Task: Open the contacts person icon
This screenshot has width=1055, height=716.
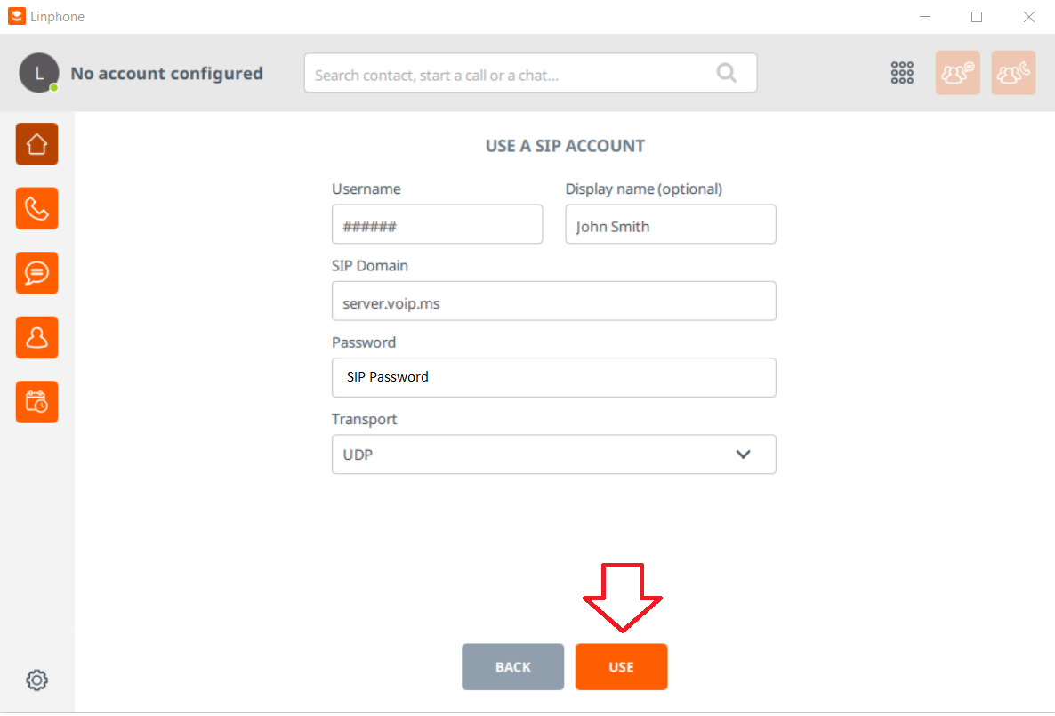Action: pos(37,338)
